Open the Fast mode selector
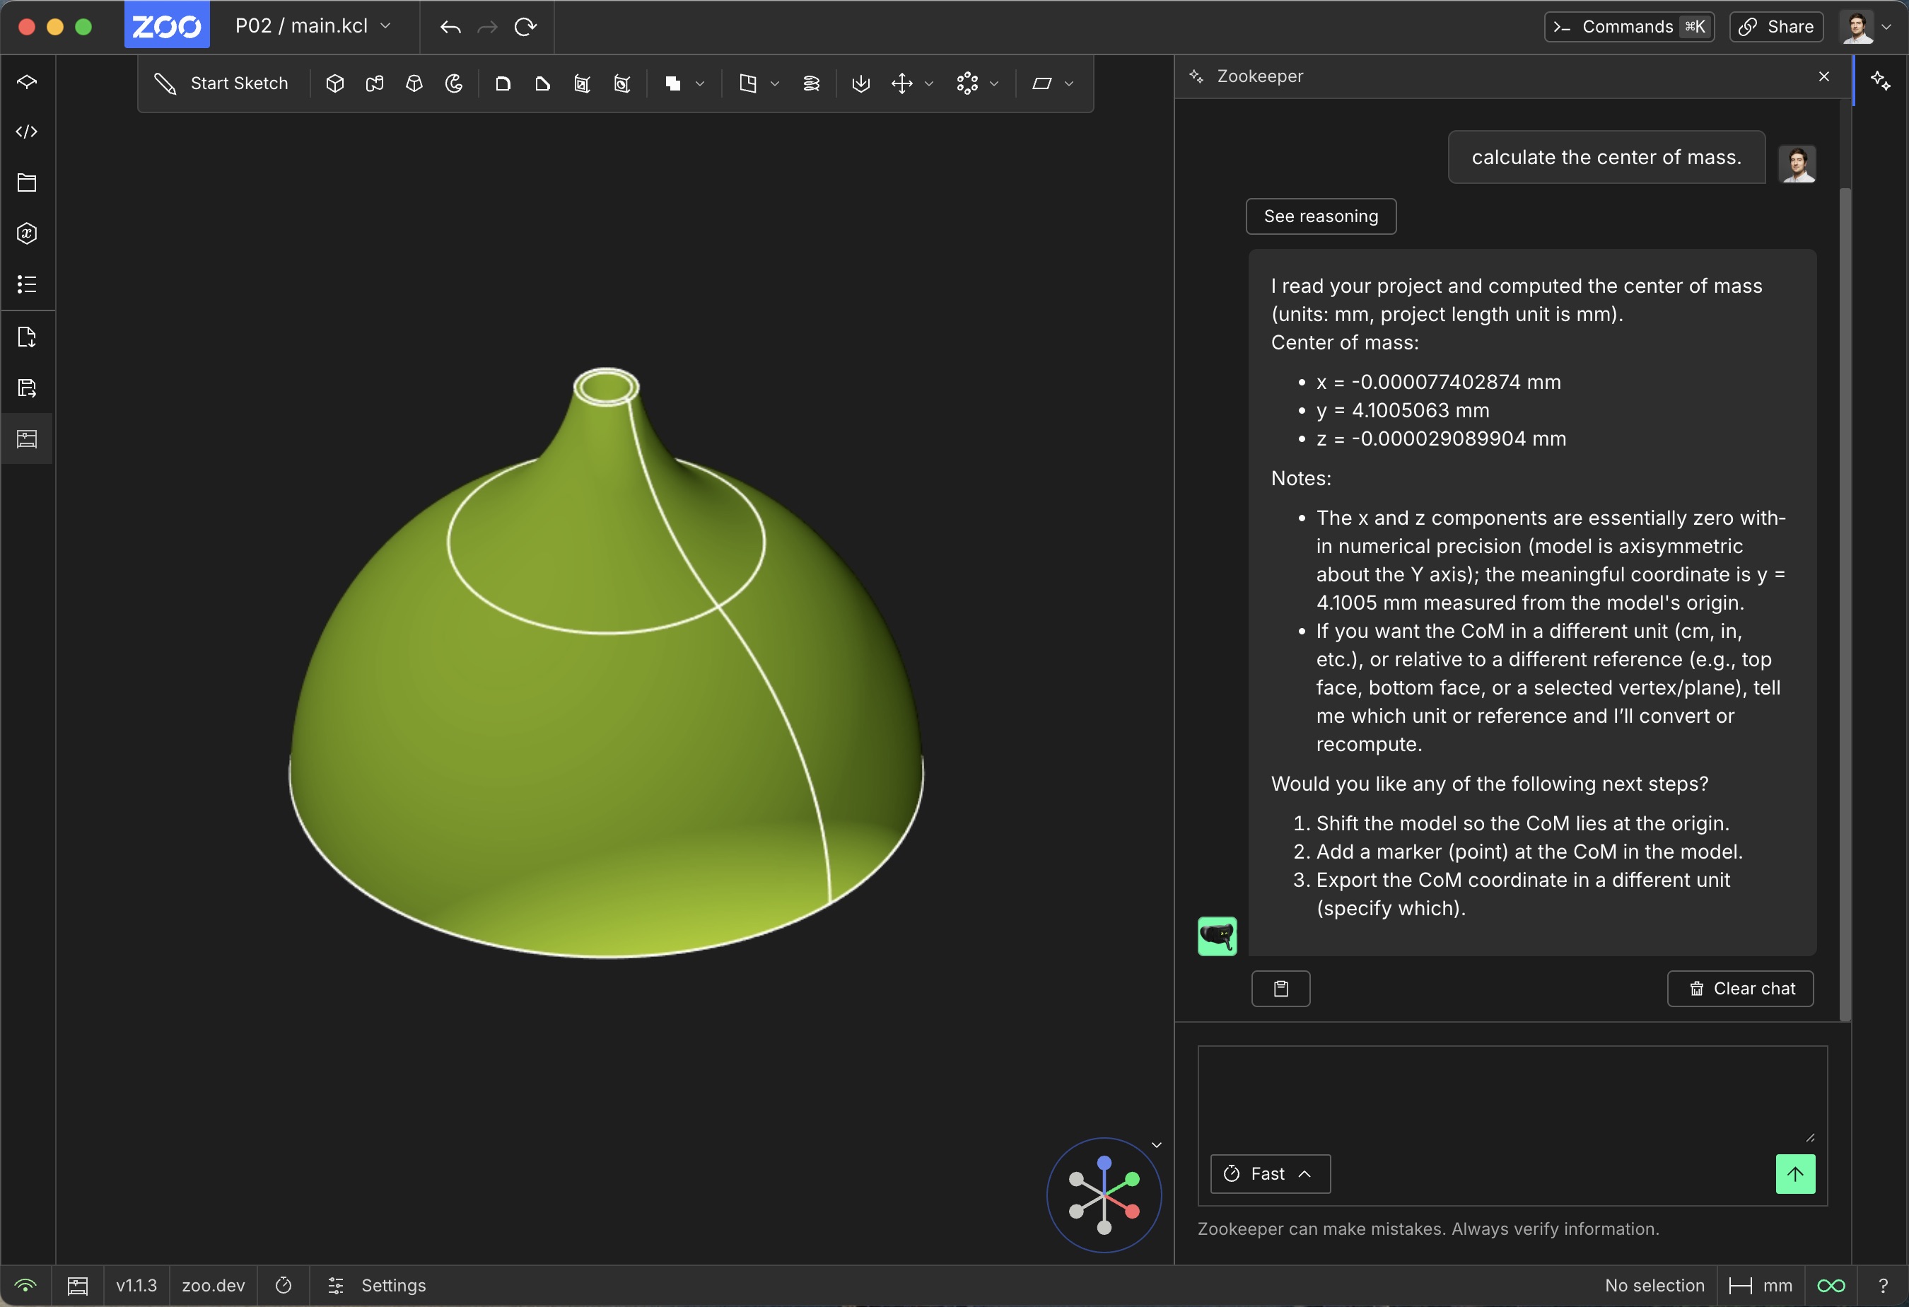The height and width of the screenshot is (1307, 1909). pyautogui.click(x=1270, y=1174)
